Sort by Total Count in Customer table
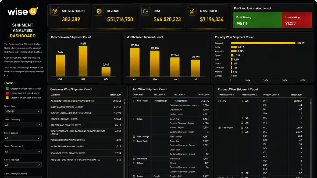Viewport: 317px width, 178px height. [x=115, y=95]
